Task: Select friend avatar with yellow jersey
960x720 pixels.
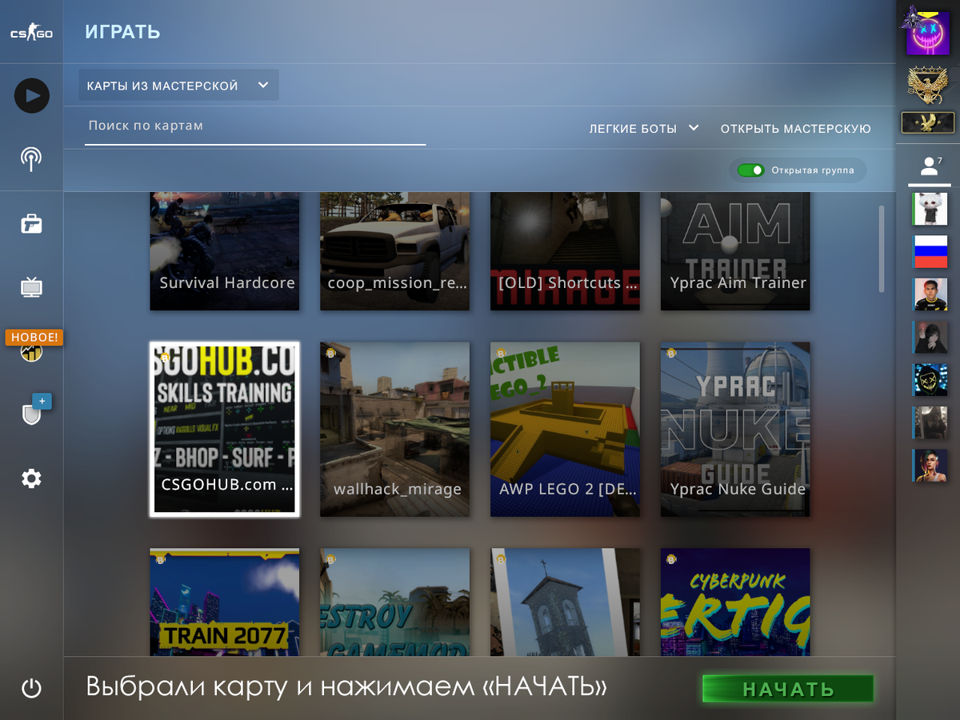Action: (930, 294)
